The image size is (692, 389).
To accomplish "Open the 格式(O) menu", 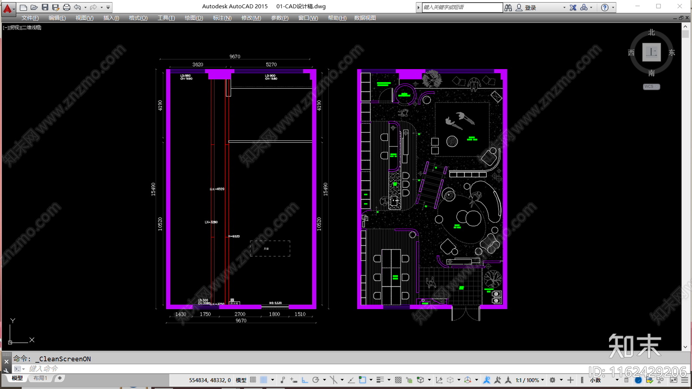I will coord(138,18).
